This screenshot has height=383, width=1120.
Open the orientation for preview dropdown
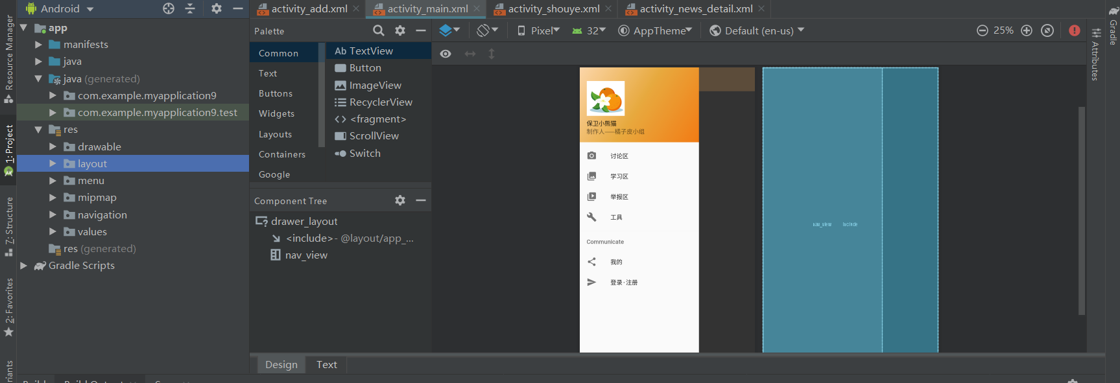point(487,30)
